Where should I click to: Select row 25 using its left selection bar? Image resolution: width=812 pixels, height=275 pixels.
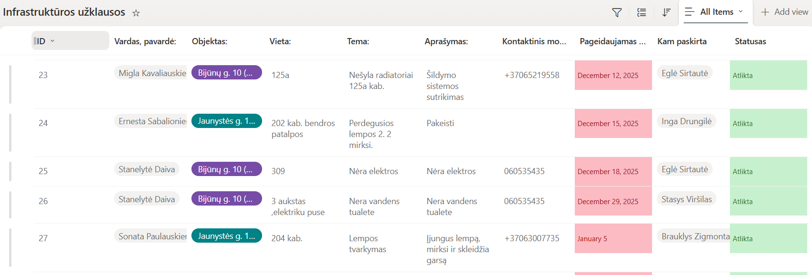[x=10, y=171]
